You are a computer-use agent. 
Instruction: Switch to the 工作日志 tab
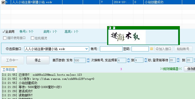click(x=9, y=70)
